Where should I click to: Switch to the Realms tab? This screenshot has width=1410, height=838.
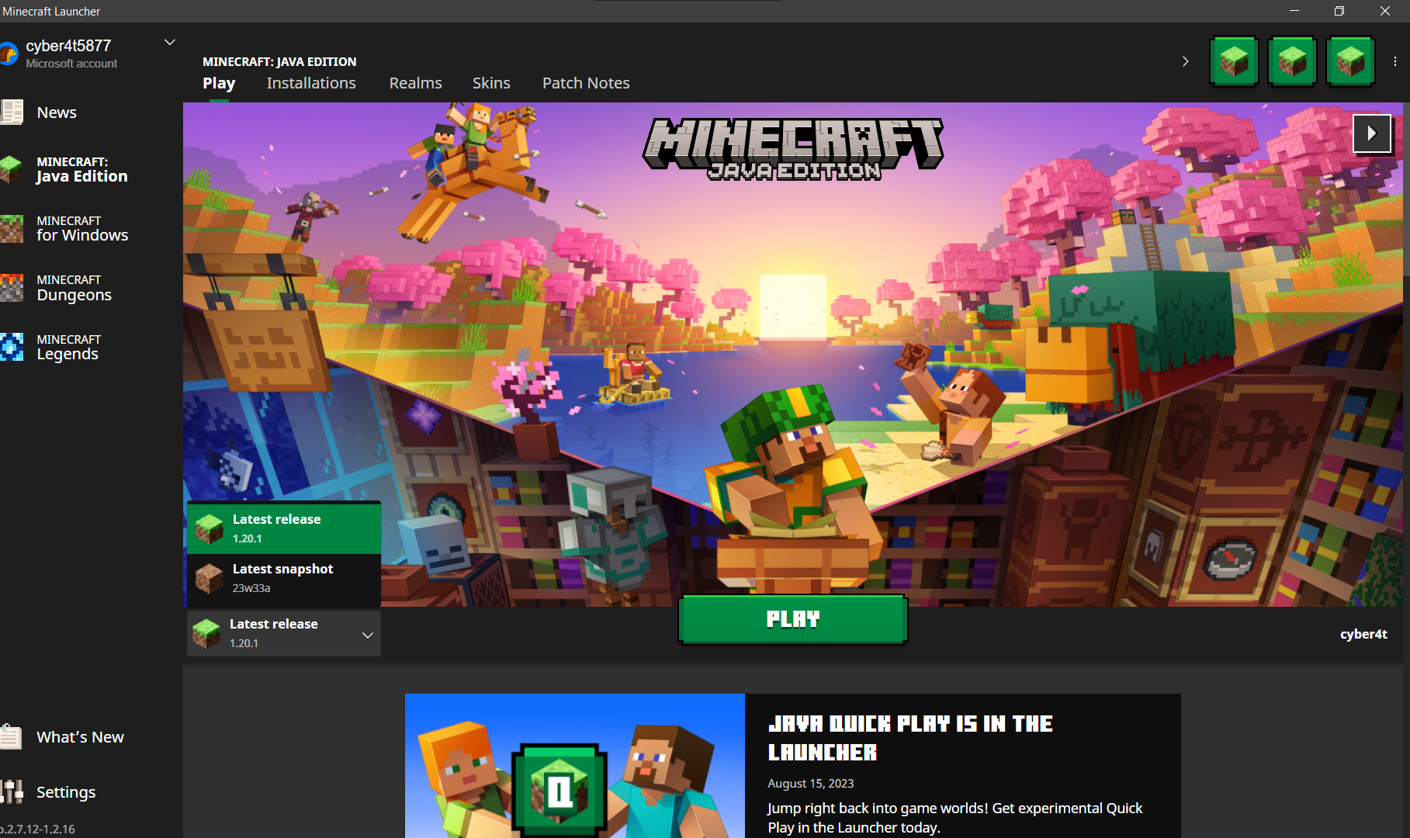click(415, 83)
